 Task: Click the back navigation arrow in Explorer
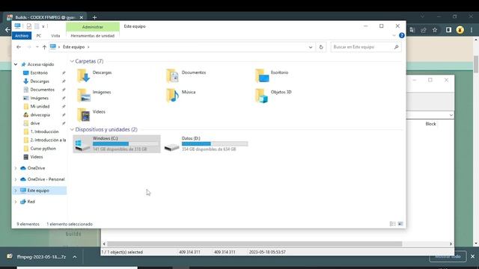[19, 47]
